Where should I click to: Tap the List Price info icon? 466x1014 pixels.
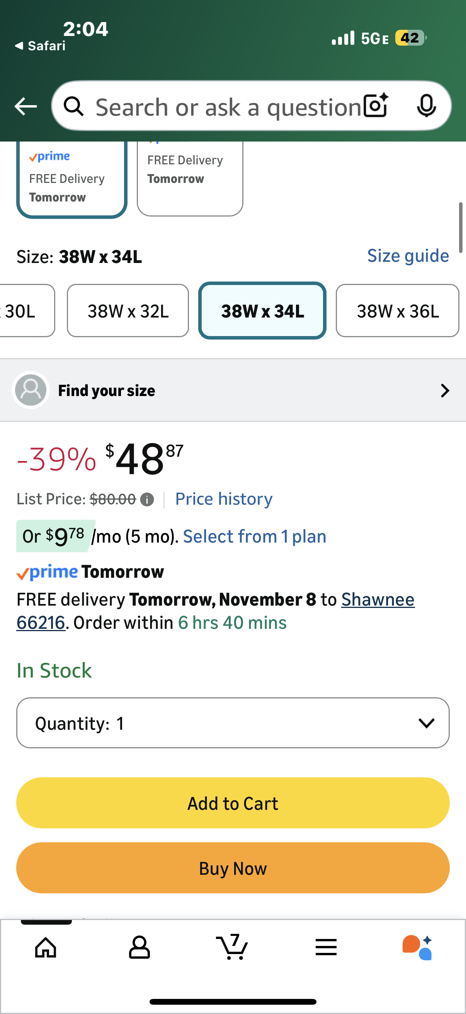click(x=147, y=500)
